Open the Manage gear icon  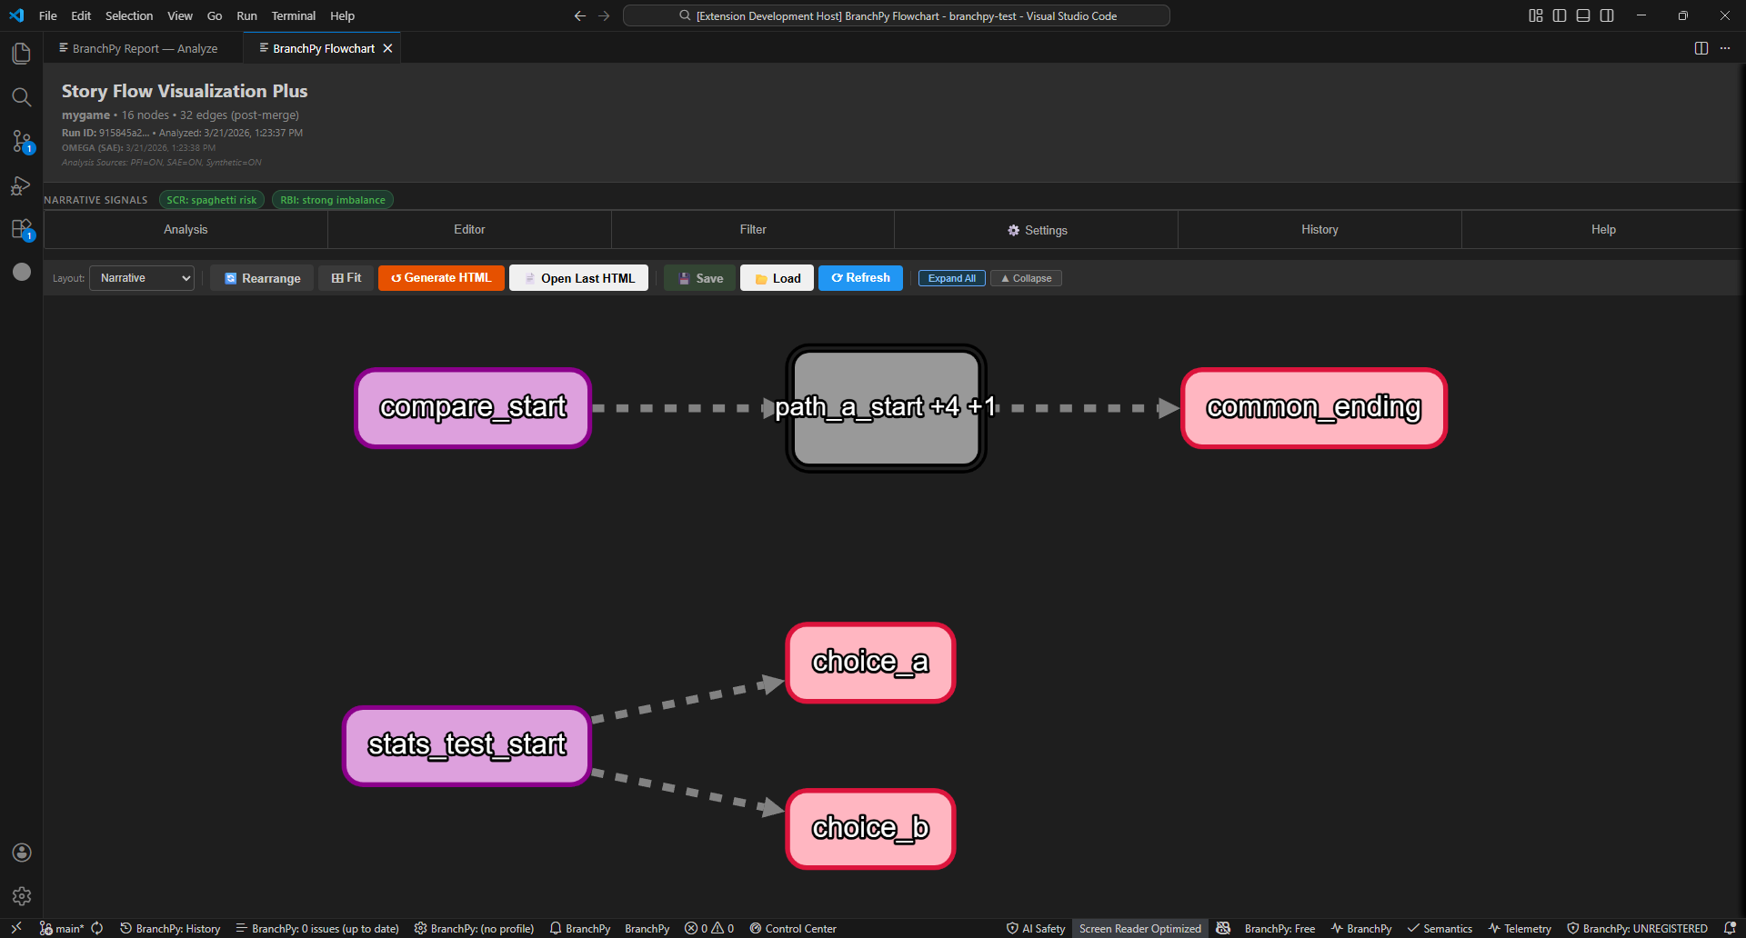22,896
